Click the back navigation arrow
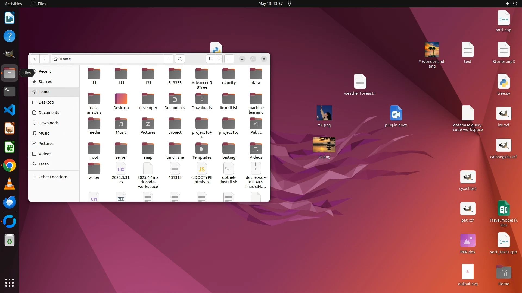 (35, 59)
